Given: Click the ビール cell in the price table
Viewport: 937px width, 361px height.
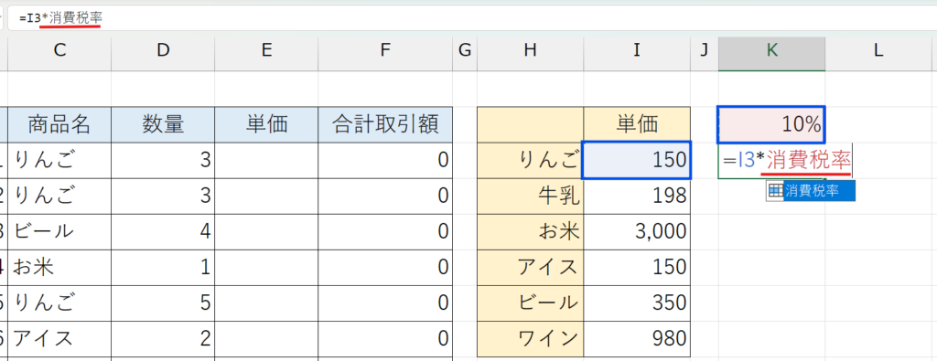Looking at the screenshot, I should point(530,303).
